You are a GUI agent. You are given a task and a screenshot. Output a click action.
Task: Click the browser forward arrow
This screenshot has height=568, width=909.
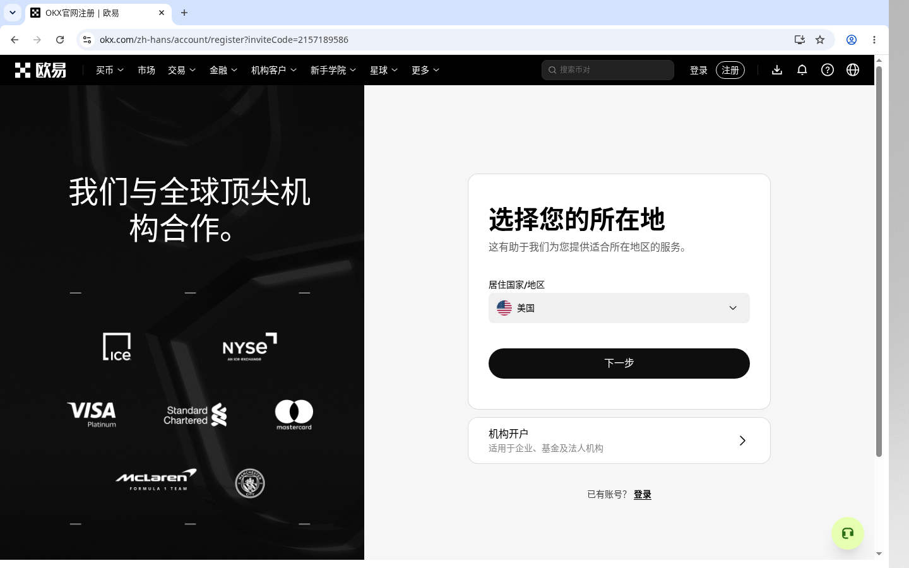[x=37, y=40]
